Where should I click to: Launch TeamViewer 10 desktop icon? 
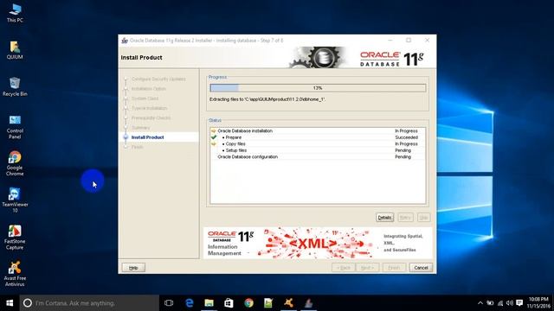click(x=15, y=200)
